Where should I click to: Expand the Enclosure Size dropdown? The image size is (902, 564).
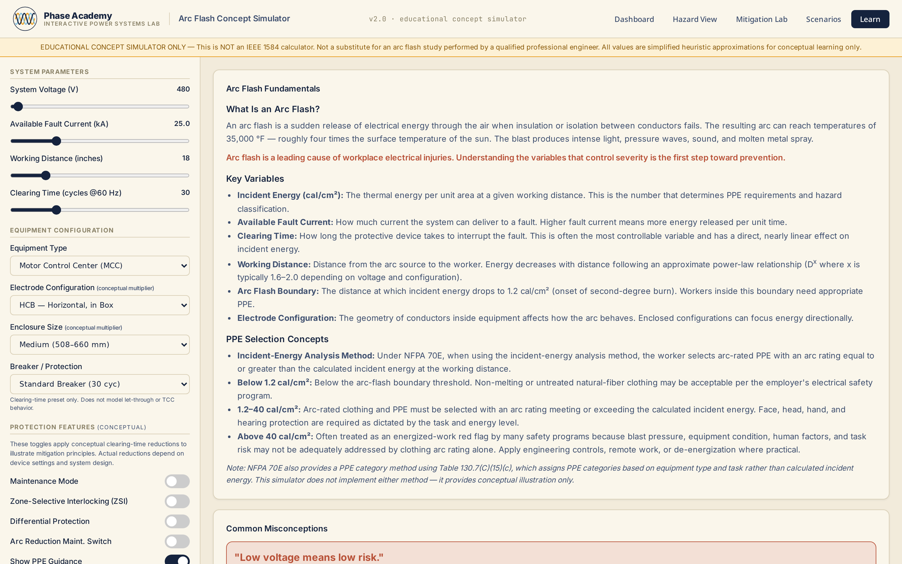tap(100, 345)
